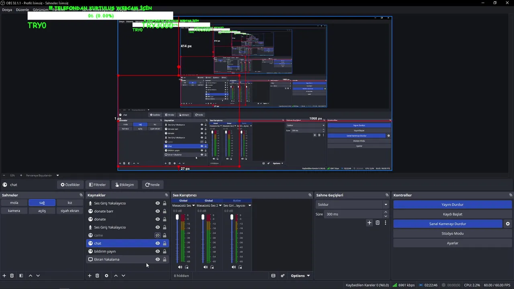514x289 pixels.
Task: Open Masaüstü Ses 2 channel dropdown arrow
Action: click(x=220, y=206)
